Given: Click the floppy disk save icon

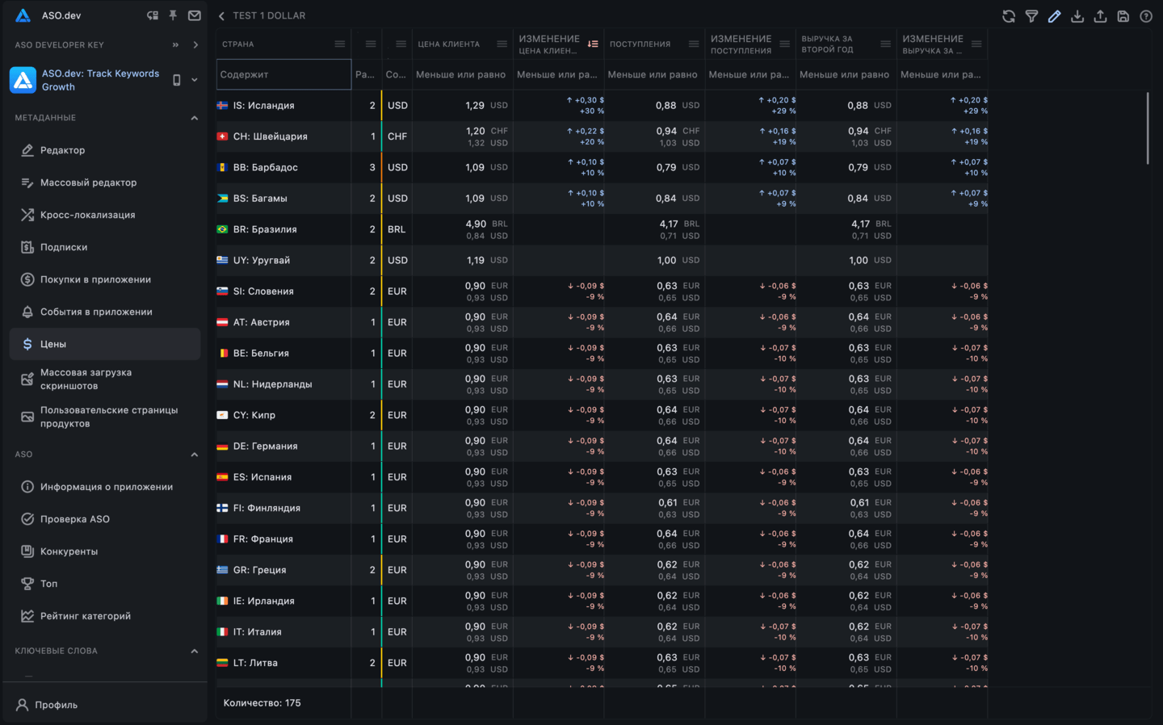Looking at the screenshot, I should coord(1123,16).
